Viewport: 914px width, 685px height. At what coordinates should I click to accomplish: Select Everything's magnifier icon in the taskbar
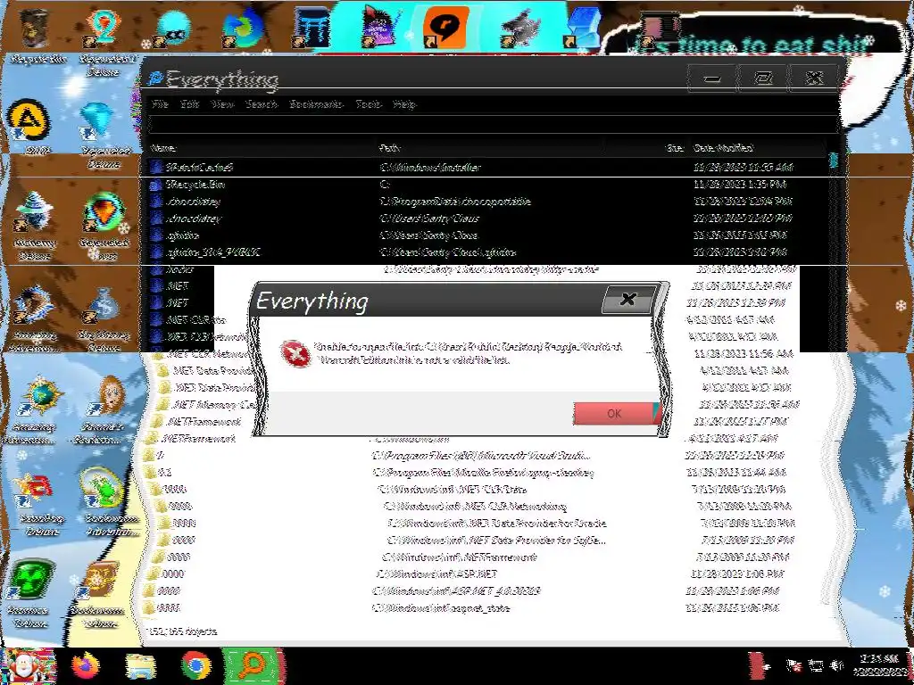(252, 665)
